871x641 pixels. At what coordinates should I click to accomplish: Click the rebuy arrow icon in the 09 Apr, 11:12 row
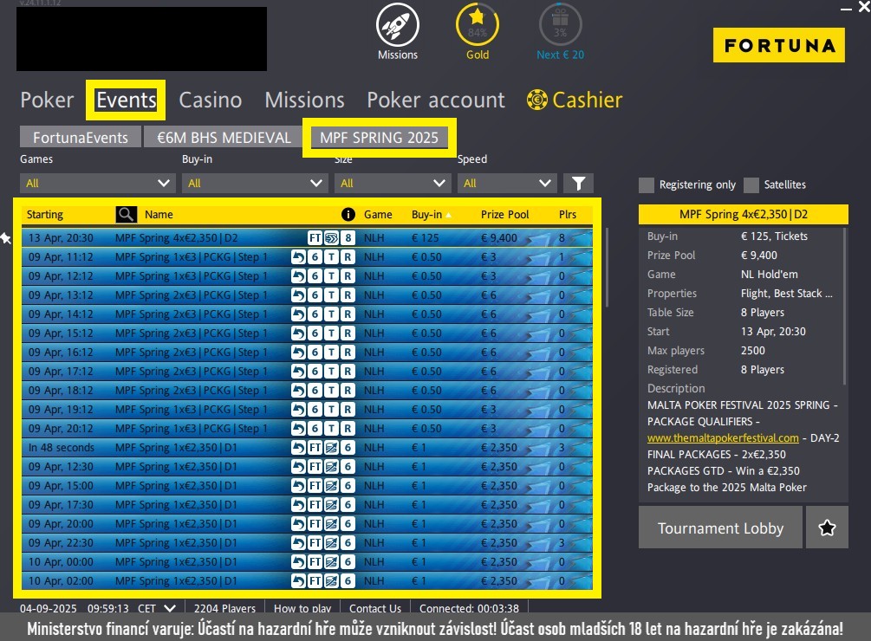[x=298, y=257]
